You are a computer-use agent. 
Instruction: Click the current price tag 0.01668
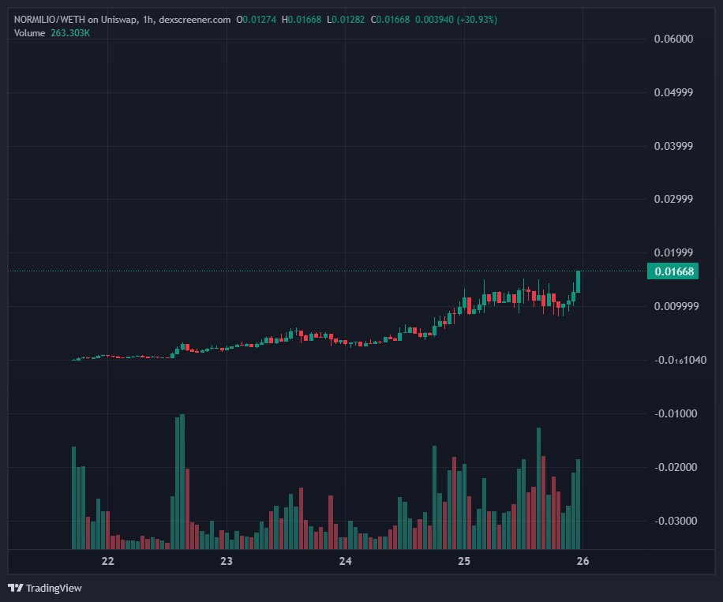[x=672, y=271]
